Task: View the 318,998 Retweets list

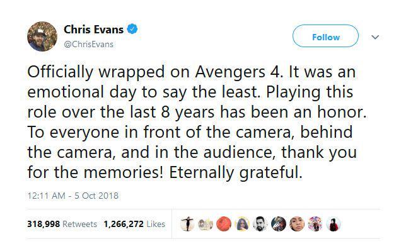Action: pyautogui.click(x=62, y=224)
